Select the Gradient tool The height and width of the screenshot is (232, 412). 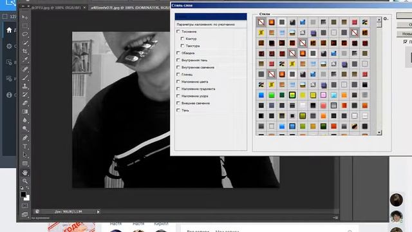[x=25, y=111]
